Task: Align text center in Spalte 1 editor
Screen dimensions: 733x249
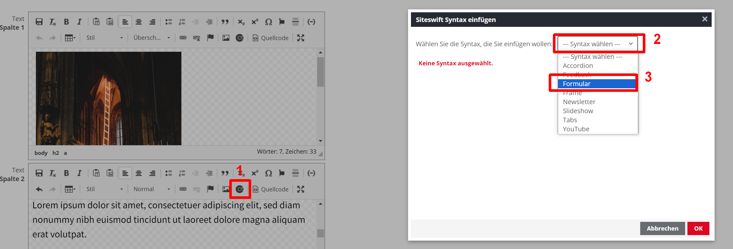Action: point(139,22)
